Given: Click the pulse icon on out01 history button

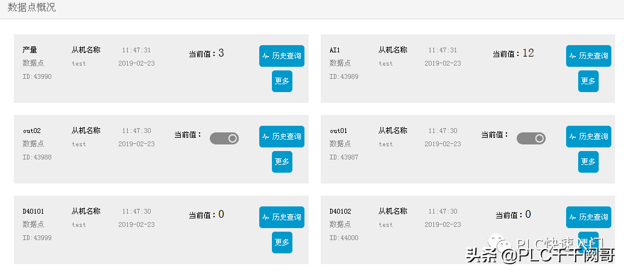Looking at the screenshot, I should point(573,137).
